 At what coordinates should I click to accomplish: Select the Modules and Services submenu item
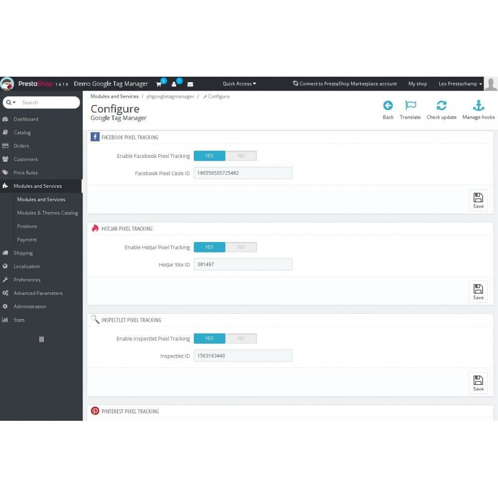click(41, 200)
